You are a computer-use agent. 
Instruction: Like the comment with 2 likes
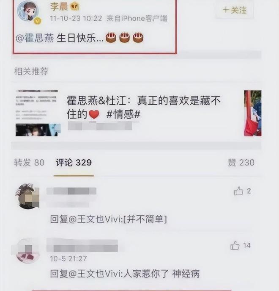[x=238, y=191]
